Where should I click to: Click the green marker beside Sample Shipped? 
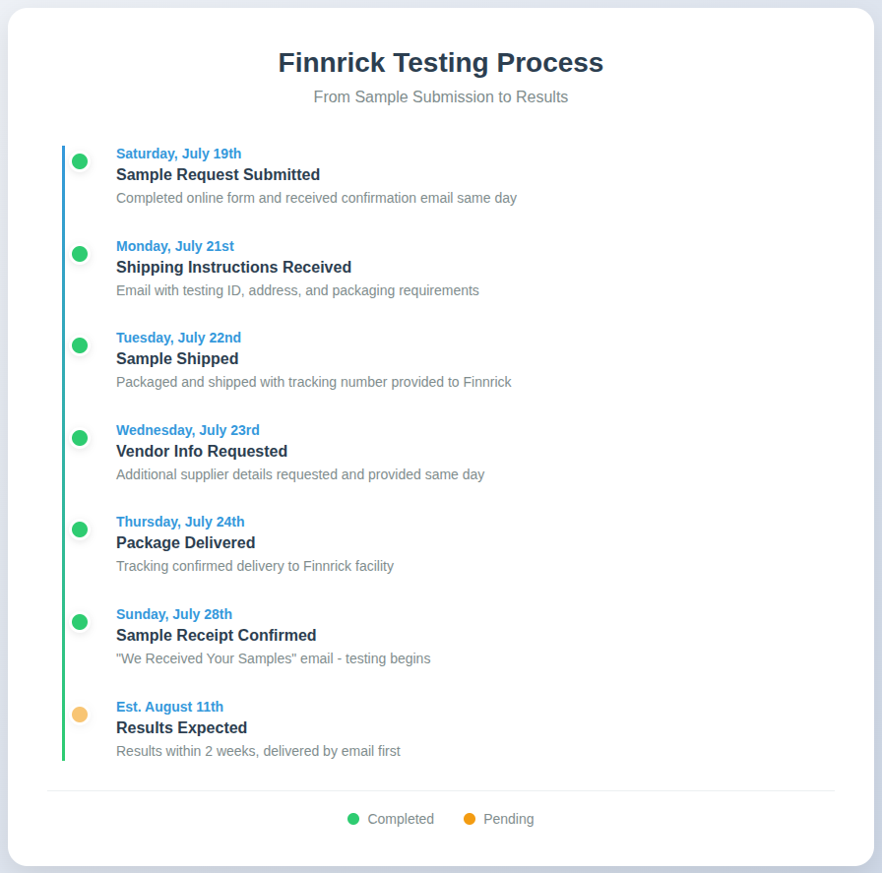tap(80, 345)
